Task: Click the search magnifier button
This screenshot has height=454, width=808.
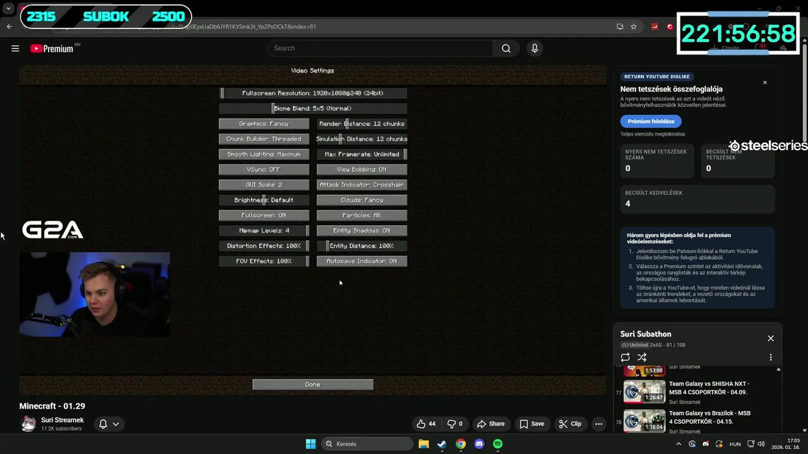Action: pos(506,49)
